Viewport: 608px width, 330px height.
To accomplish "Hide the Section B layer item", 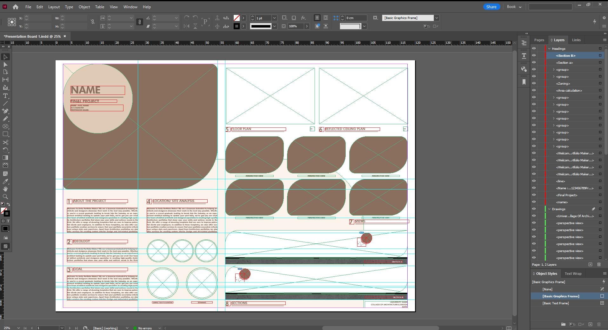I will pos(534,55).
